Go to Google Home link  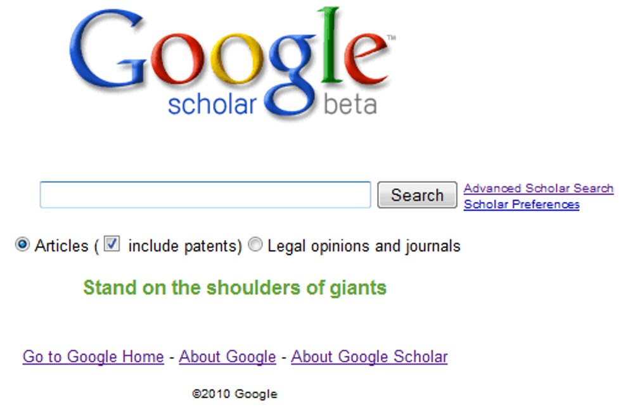[93, 357]
